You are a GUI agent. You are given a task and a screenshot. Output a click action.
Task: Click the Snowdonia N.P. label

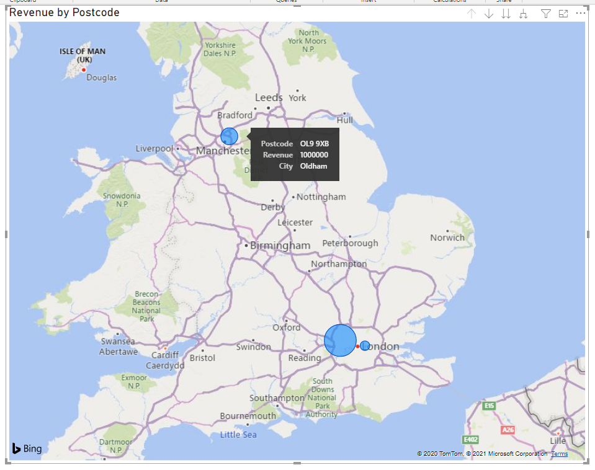122,200
